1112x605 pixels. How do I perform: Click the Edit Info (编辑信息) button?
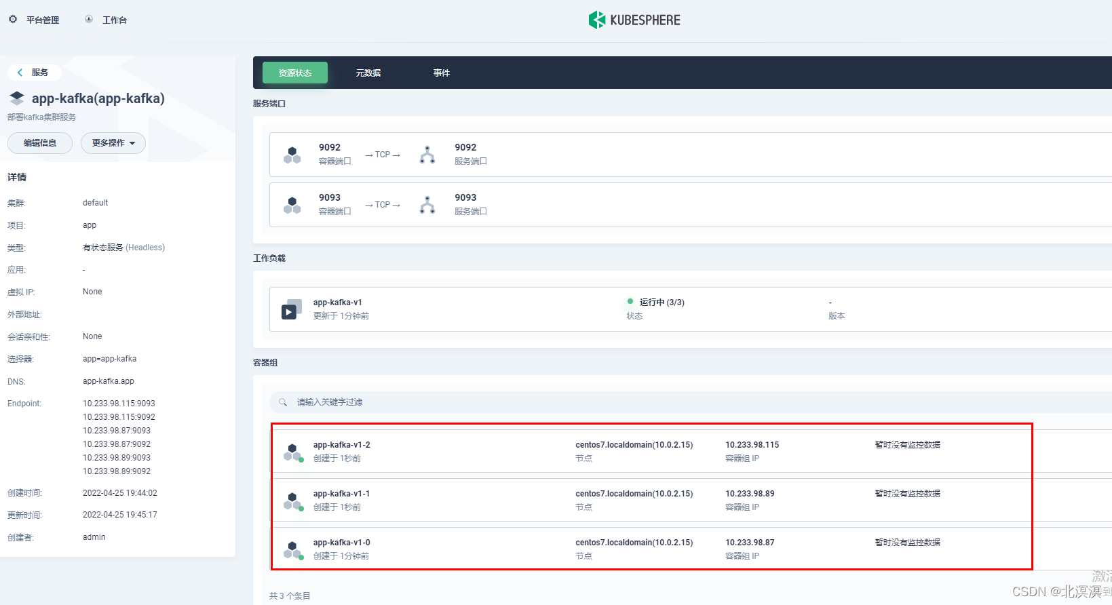click(40, 143)
